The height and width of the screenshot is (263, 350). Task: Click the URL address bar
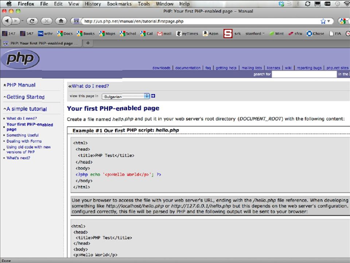pos(201,21)
